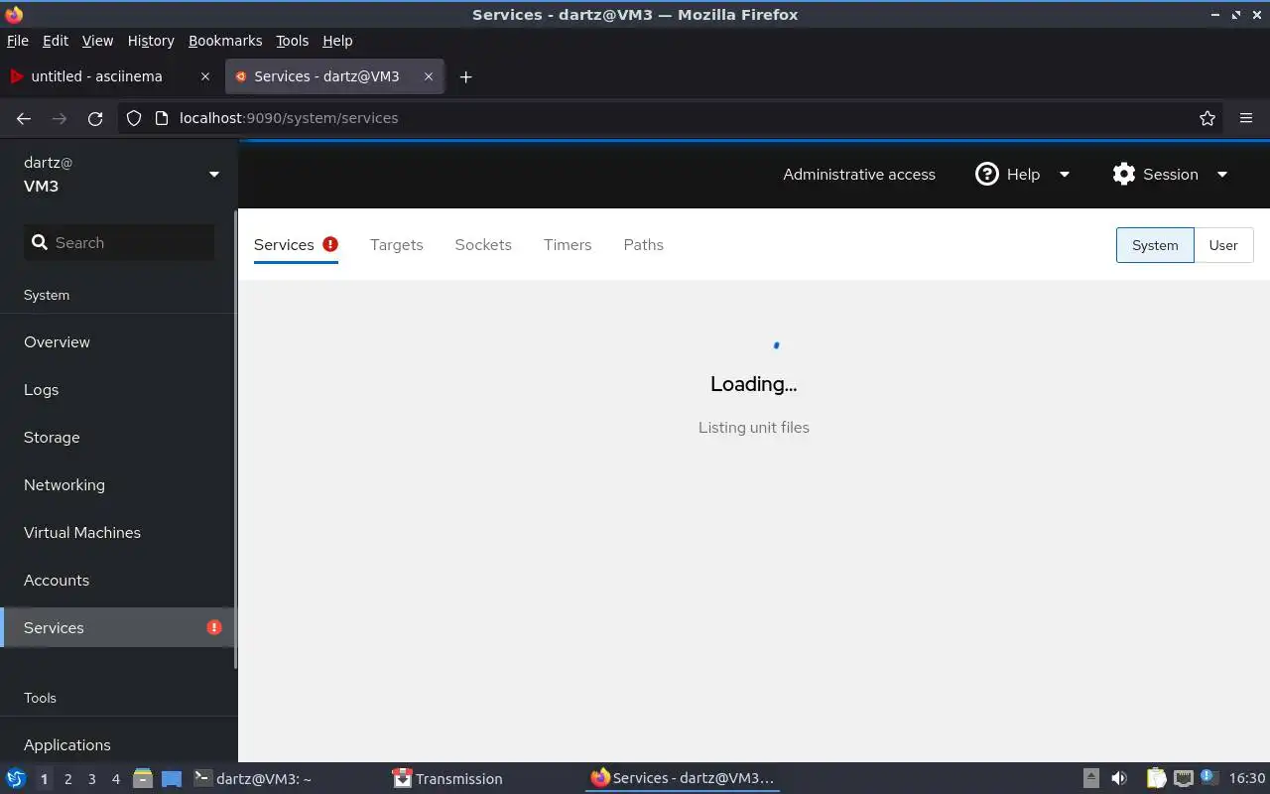
Task: Open Networking in the sidebar
Action: pyautogui.click(x=119, y=485)
